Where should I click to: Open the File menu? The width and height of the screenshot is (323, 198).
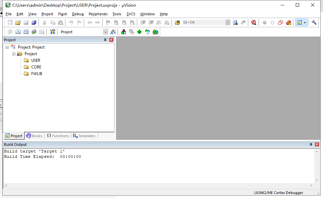8,14
